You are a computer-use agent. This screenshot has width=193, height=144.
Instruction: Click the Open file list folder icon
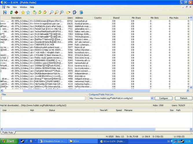click(x=68, y=12)
